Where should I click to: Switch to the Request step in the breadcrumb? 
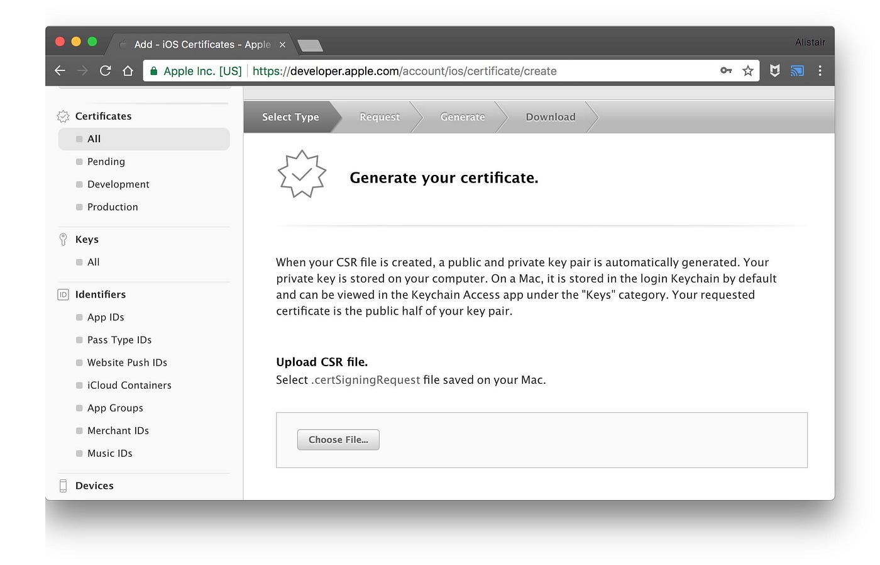(x=379, y=117)
